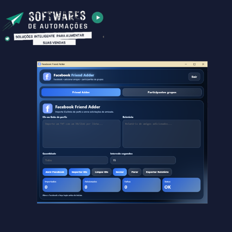Minimize the Facebook Friend Adder window
The image size is (232, 232).
point(186,64)
